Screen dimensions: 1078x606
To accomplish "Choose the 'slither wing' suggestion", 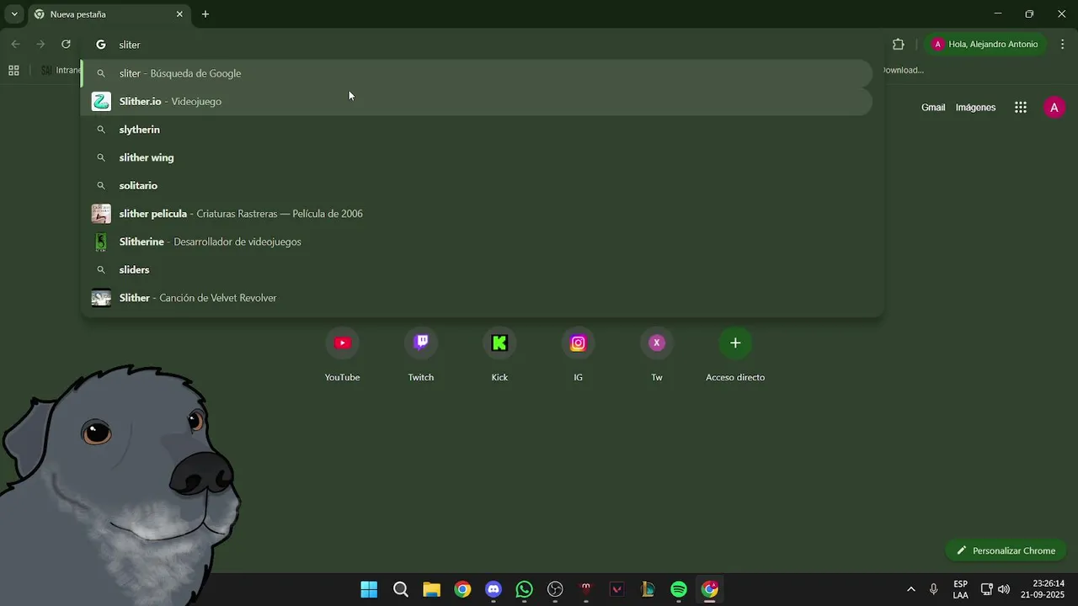I will point(477,157).
